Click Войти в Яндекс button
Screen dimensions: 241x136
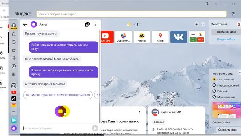tap(226, 32)
